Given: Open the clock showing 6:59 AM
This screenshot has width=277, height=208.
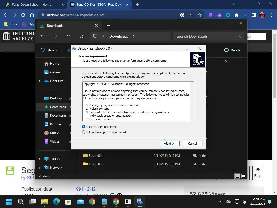Looking at the screenshot, I should 258,201.
